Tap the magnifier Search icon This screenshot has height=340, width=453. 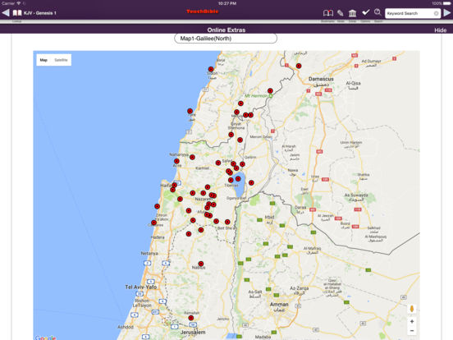377,12
